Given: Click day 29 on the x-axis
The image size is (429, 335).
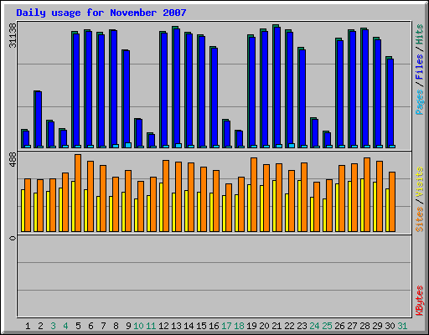Looking at the screenshot, I should click(377, 326).
